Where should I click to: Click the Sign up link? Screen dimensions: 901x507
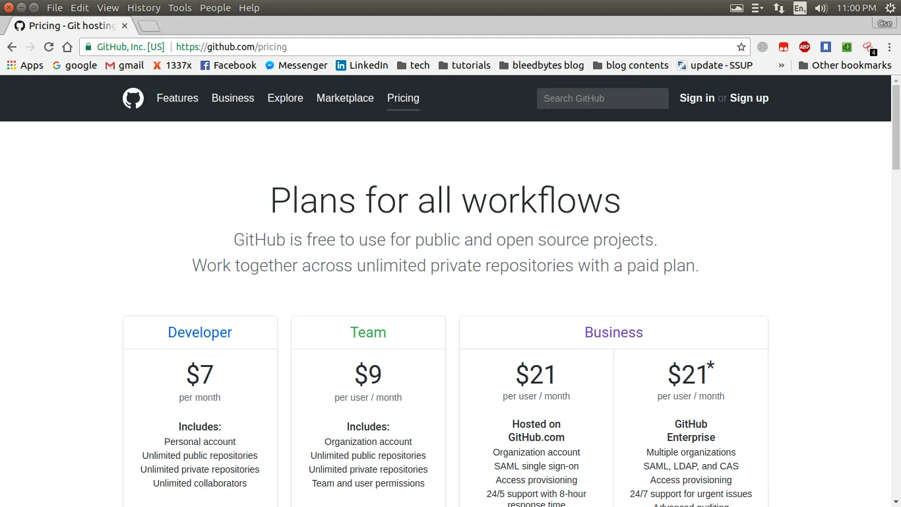[x=749, y=98]
